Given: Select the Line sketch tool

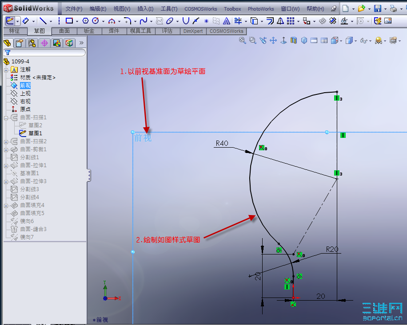Looking at the screenshot, I should 43,21.
